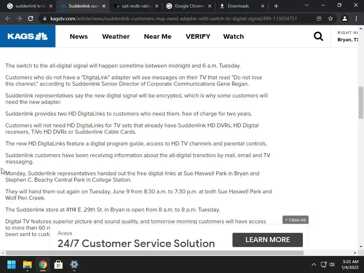Click the Avaya ad headline text
The width and height of the screenshot is (364, 273).
[136, 243]
